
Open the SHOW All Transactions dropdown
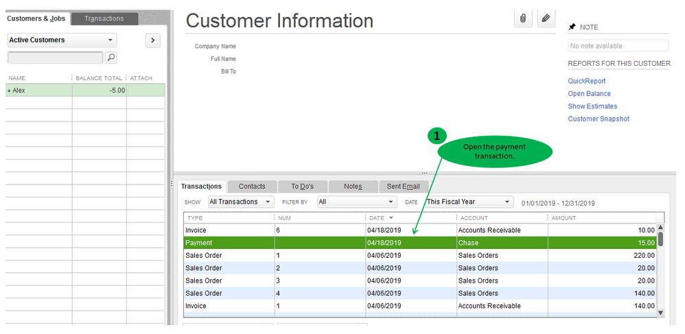pyautogui.click(x=241, y=202)
